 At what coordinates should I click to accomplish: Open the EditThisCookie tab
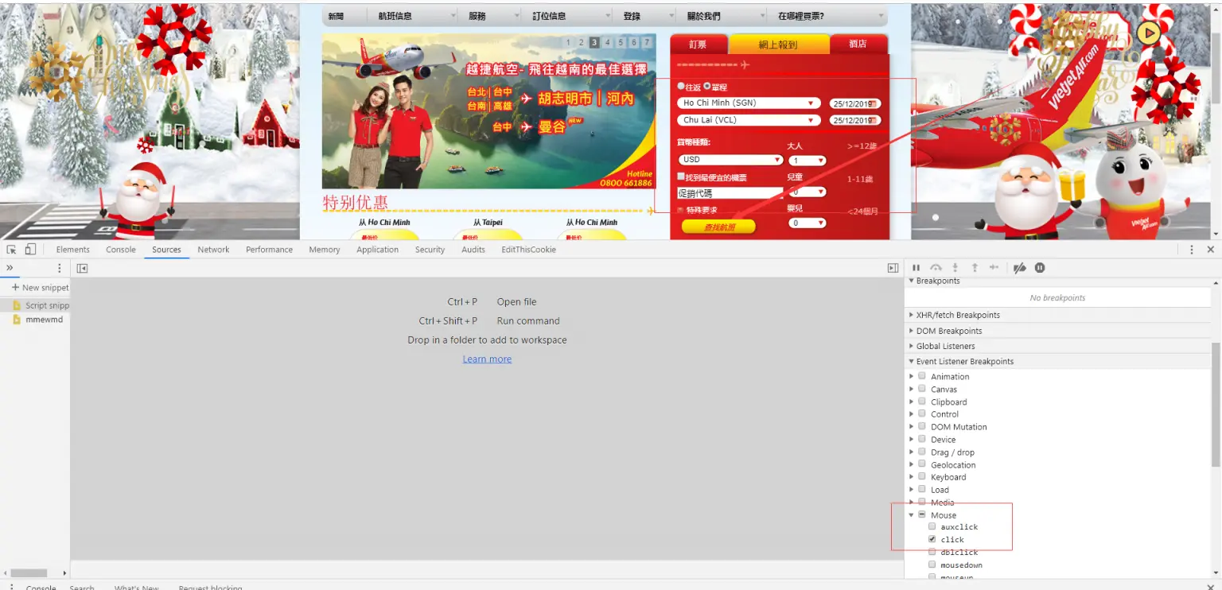tap(528, 250)
